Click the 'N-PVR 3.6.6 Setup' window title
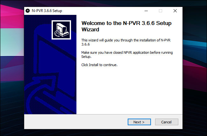207x136 pixels. pos(47,11)
